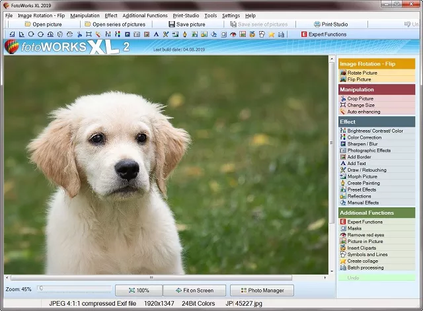The width and height of the screenshot is (423, 311).
Task: Click the Expert Functions toolbar button
Action: pyautogui.click(x=323, y=34)
